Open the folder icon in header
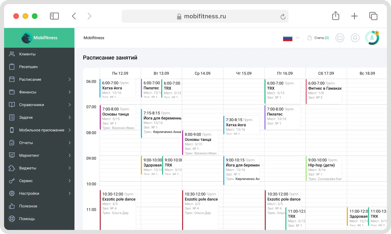This screenshot has width=391, height=234. pos(340,38)
